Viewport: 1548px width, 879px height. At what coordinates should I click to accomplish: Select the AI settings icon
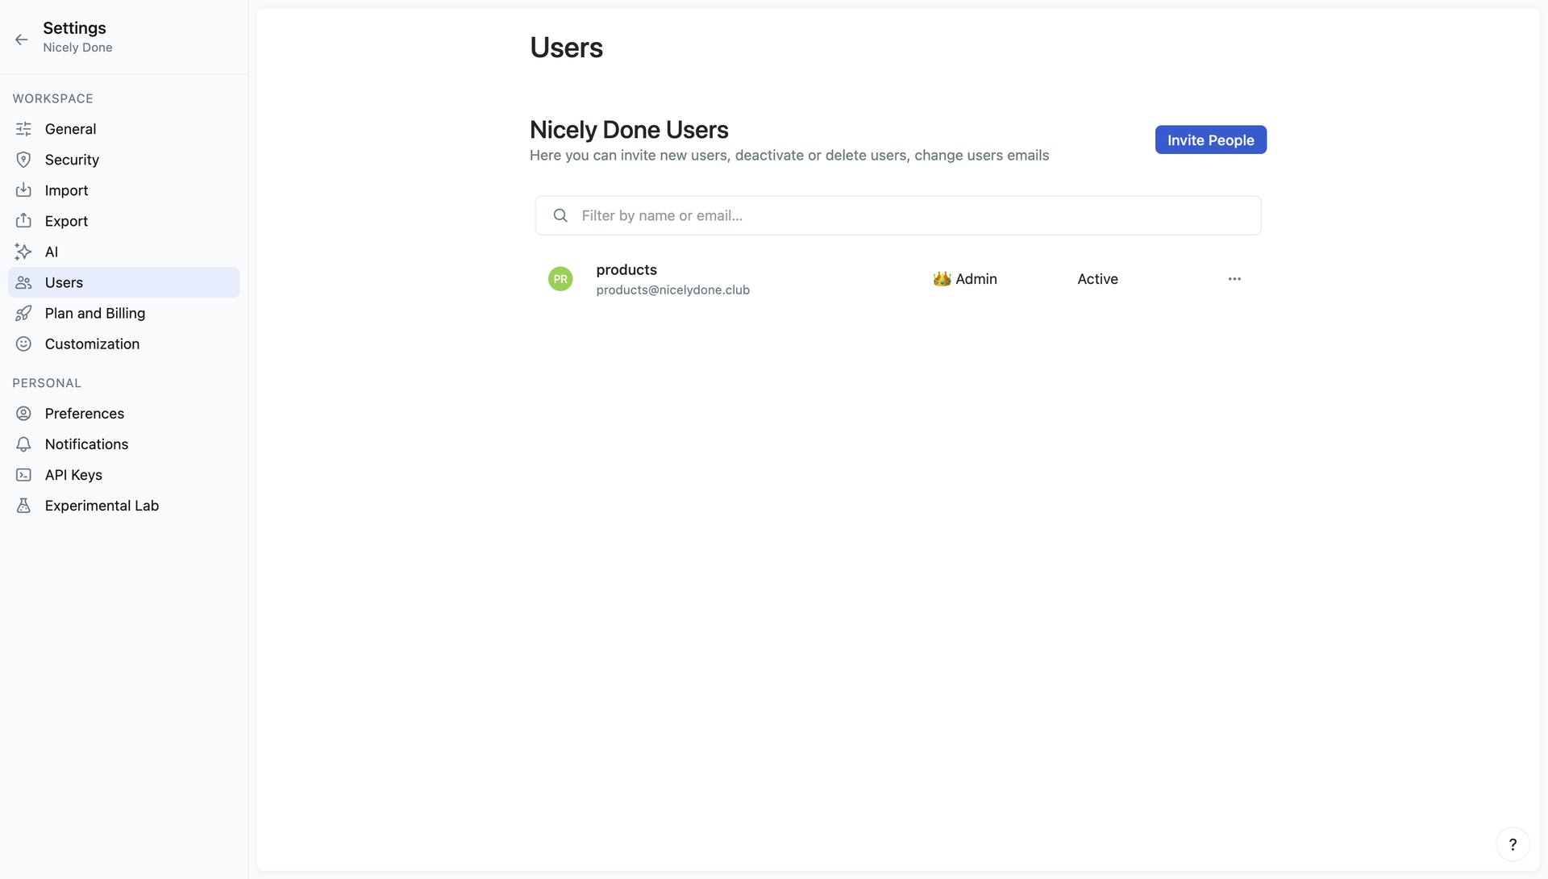click(23, 252)
